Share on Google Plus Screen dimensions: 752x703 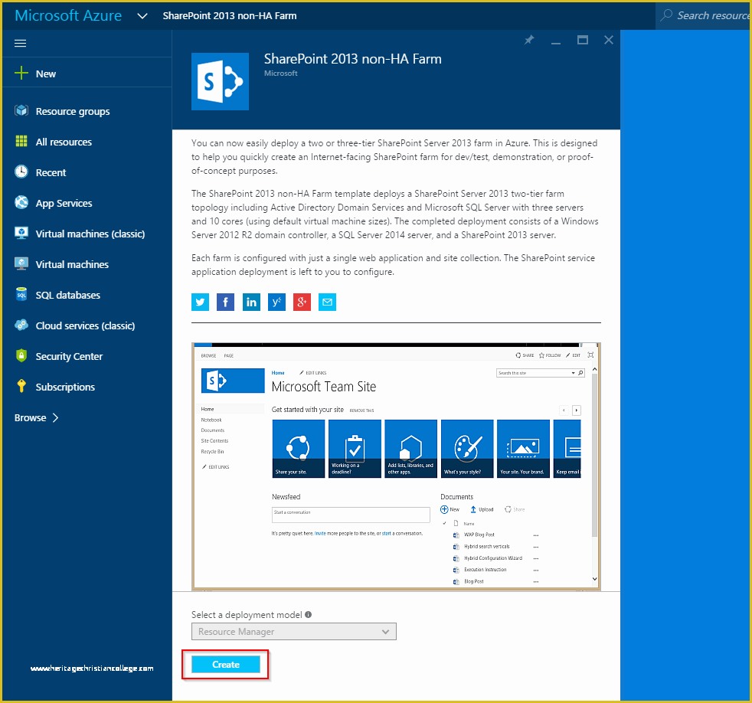[x=302, y=302]
